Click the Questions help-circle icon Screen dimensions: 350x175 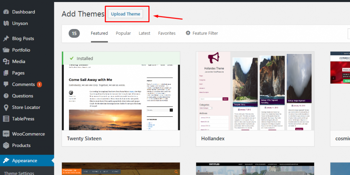coord(6,96)
